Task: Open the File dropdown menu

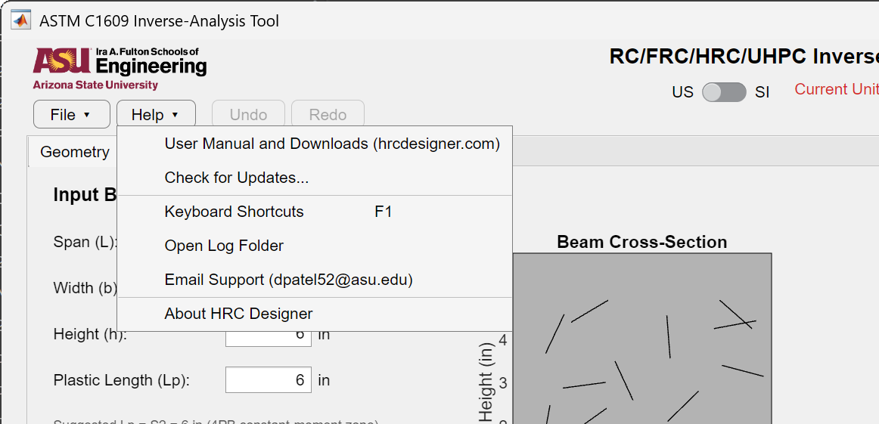Action: tap(72, 115)
